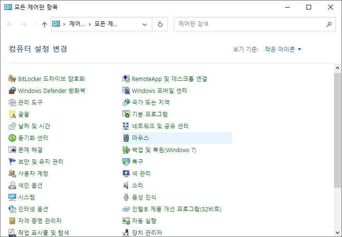This screenshot has width=342, height=237.
Task: Expand the arrow before 제어... breadcrumb
Action: coord(64,24)
